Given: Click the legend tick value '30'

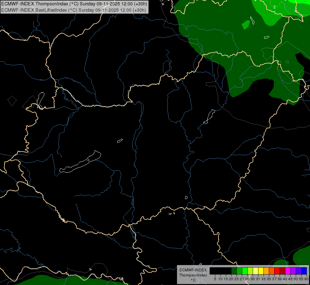Looking at the screenshot, I should pos(253,279).
